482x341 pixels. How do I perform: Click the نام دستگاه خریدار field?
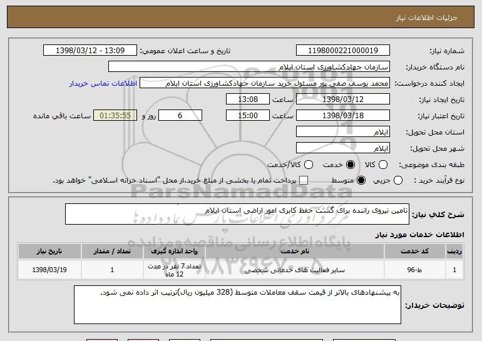tap(249, 67)
